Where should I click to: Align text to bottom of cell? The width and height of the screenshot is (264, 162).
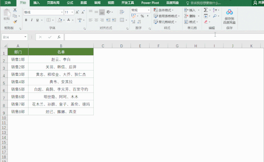[x=102, y=12]
